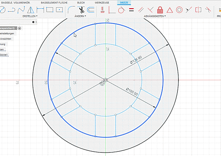Switch to BASISELEMENT FLÄCHE tab

54,3
